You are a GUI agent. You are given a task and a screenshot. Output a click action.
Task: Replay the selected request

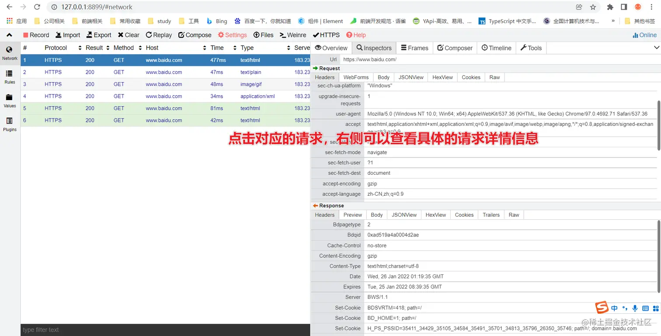pyautogui.click(x=159, y=35)
